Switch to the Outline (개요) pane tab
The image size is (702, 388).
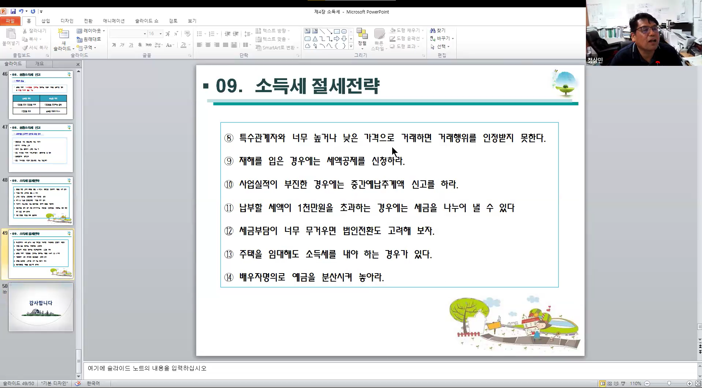(40, 64)
